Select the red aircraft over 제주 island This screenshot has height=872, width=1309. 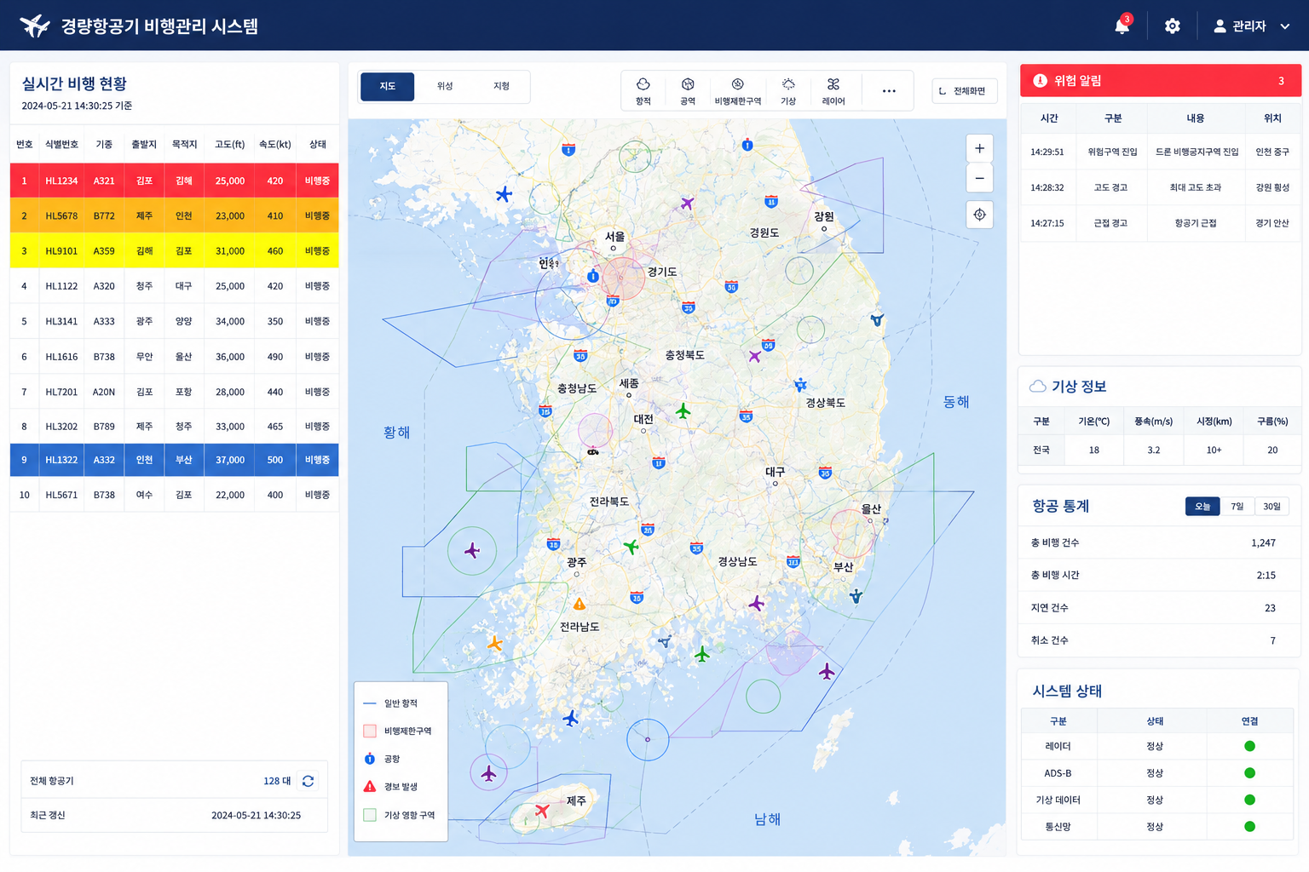coord(542,810)
